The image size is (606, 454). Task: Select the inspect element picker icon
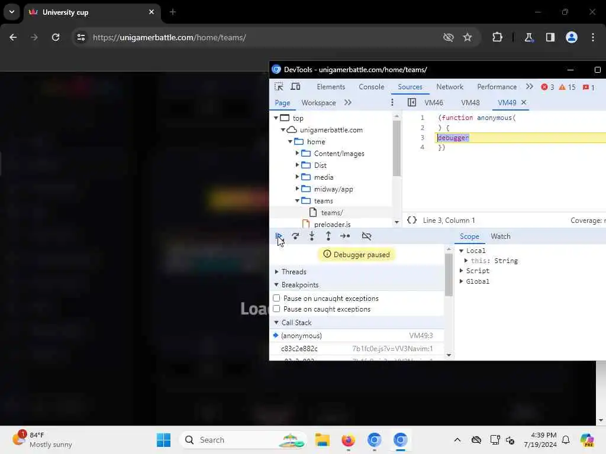click(x=279, y=86)
